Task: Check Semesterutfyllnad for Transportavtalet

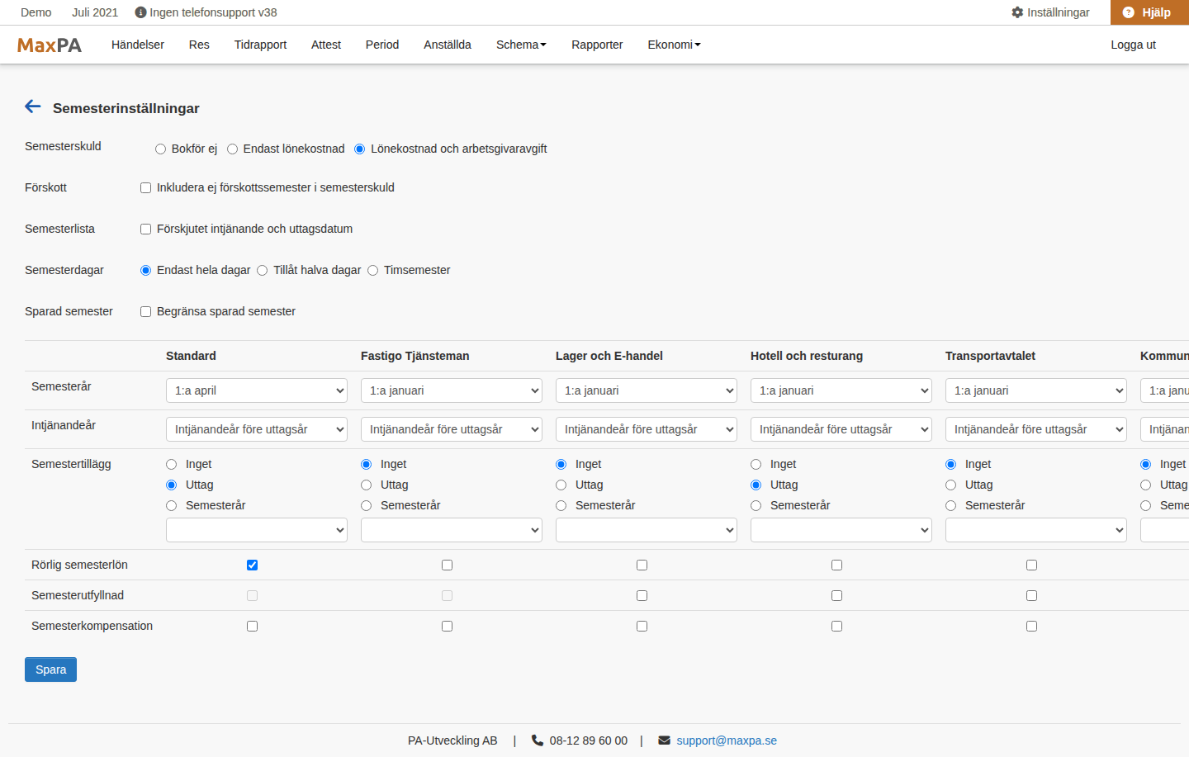Action: tap(1032, 596)
